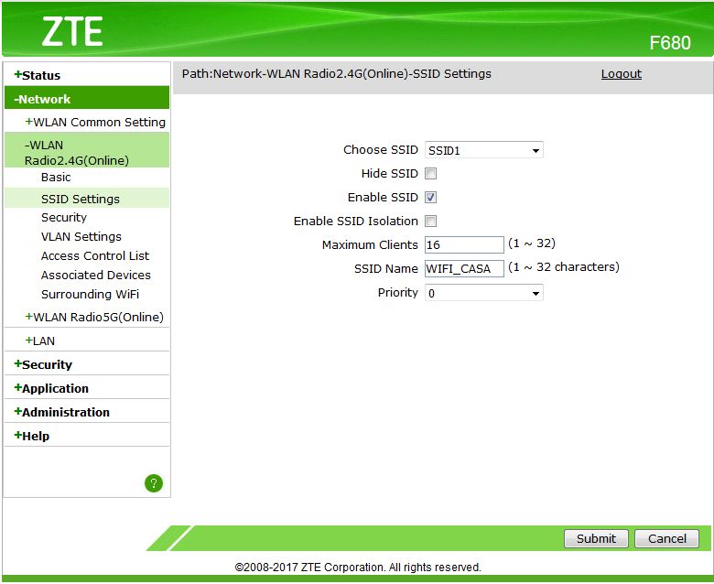Image resolution: width=714 pixels, height=584 pixels.
Task: Go to the Security WLAN page
Action: click(64, 218)
